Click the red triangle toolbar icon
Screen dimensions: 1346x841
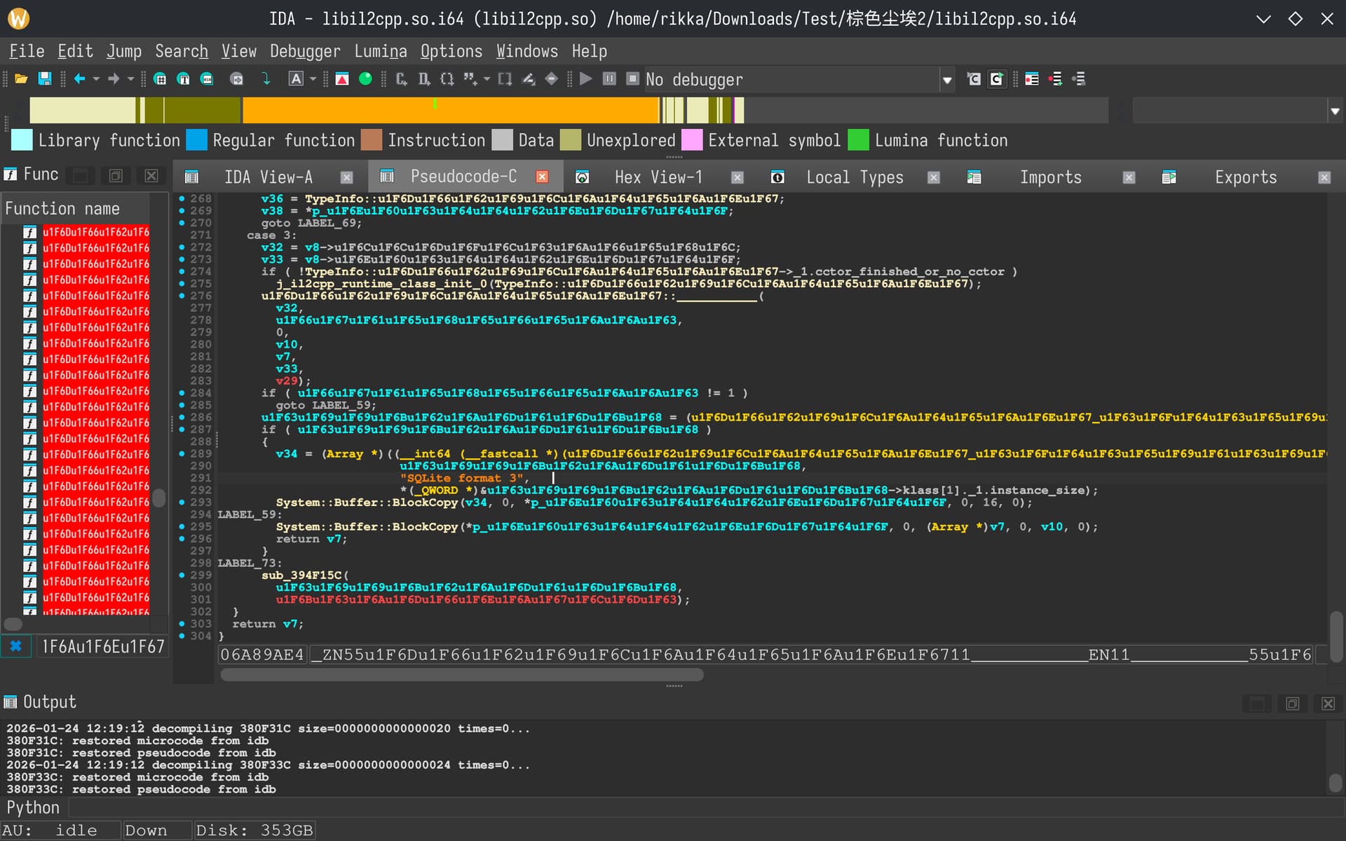(342, 79)
